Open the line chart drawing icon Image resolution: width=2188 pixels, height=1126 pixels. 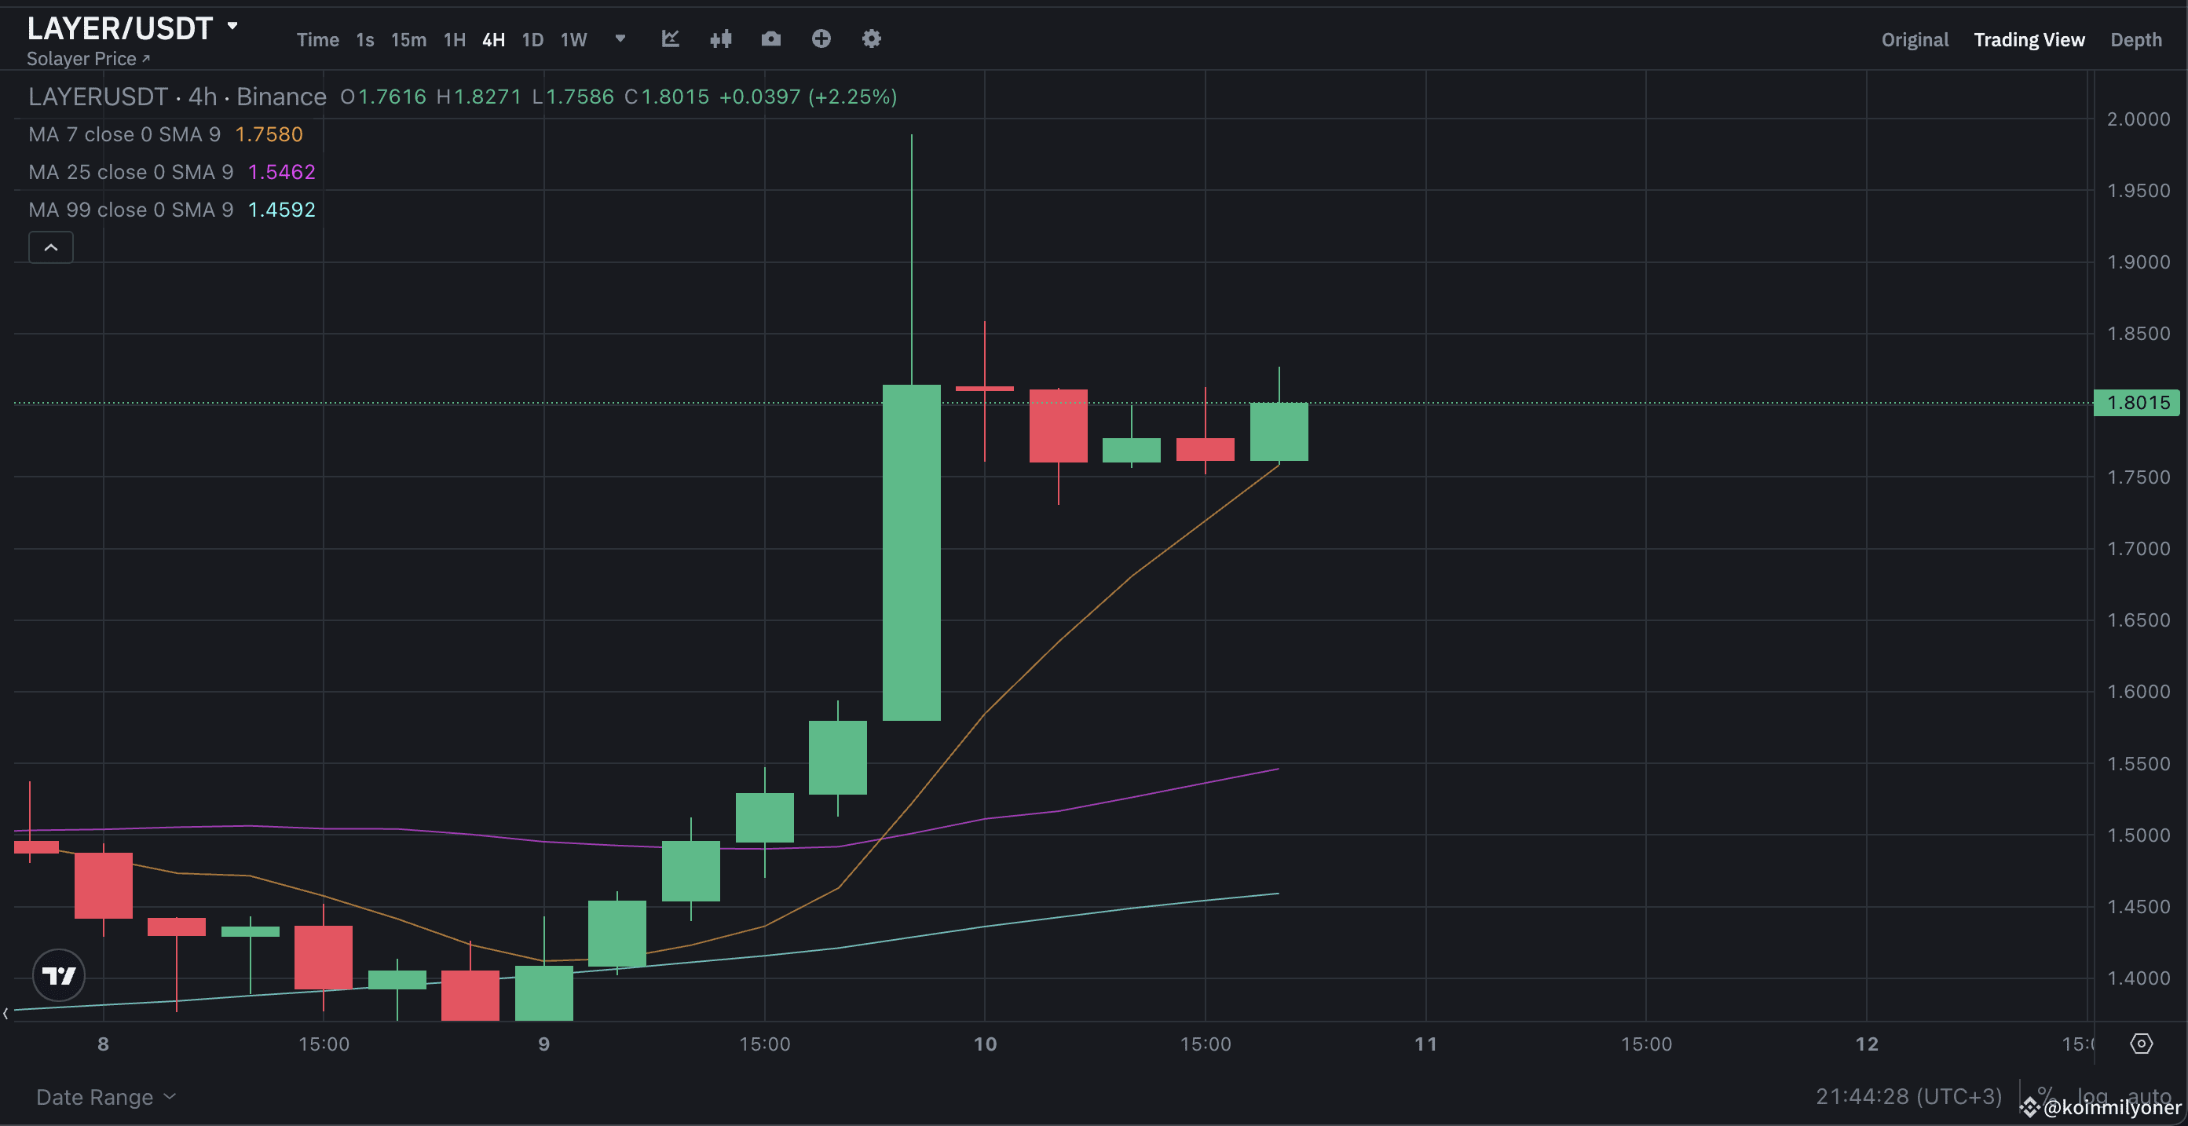670,39
